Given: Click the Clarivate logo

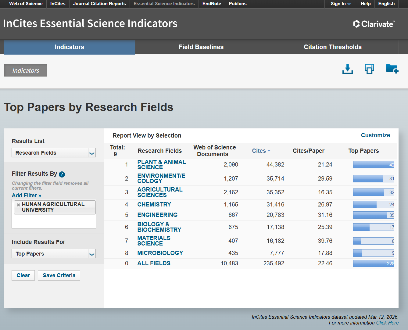Looking at the screenshot, I should pyautogui.click(x=374, y=24).
